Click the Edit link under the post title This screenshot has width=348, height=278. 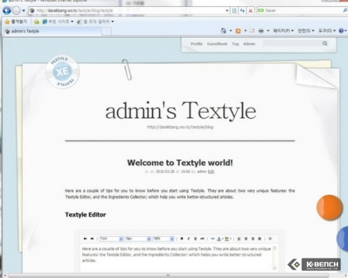(x=211, y=171)
